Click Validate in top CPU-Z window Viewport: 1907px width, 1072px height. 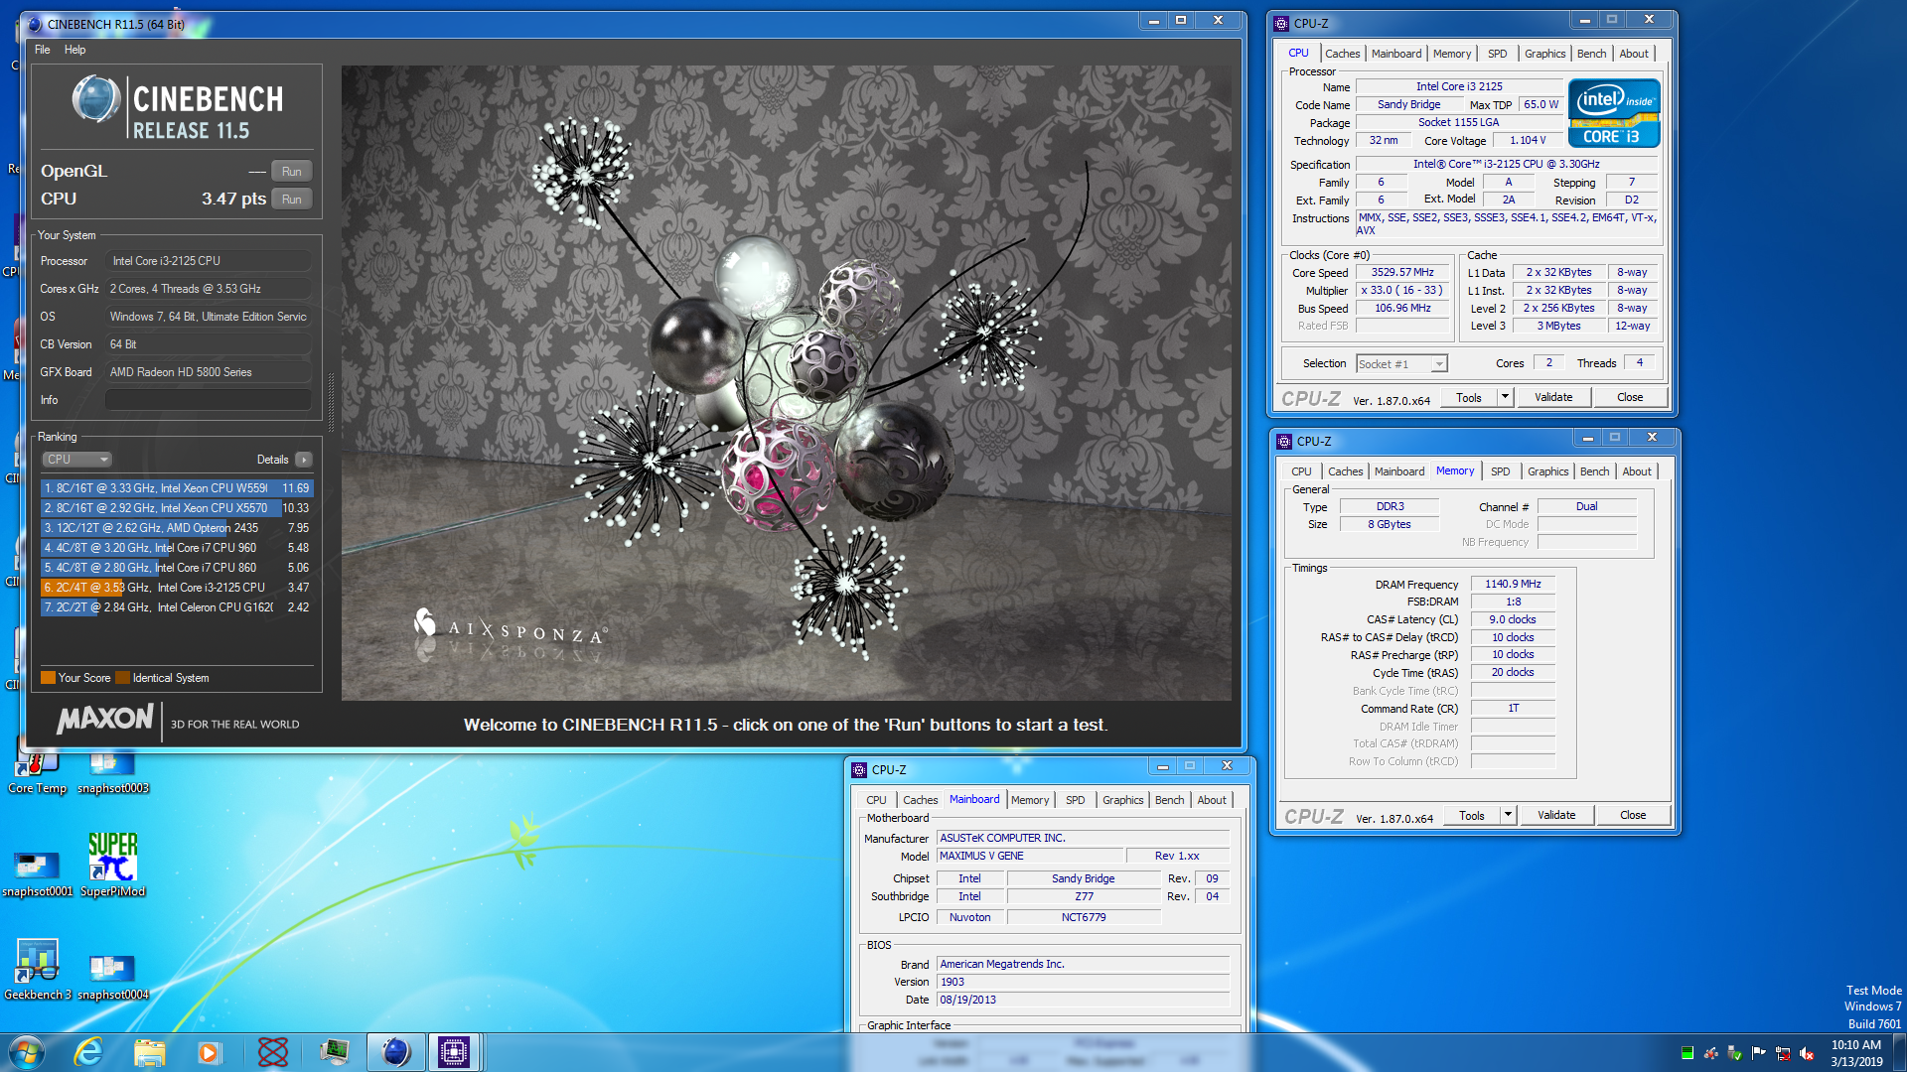pos(1553,397)
